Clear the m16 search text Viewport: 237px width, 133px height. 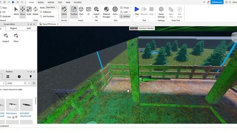coord(25,83)
